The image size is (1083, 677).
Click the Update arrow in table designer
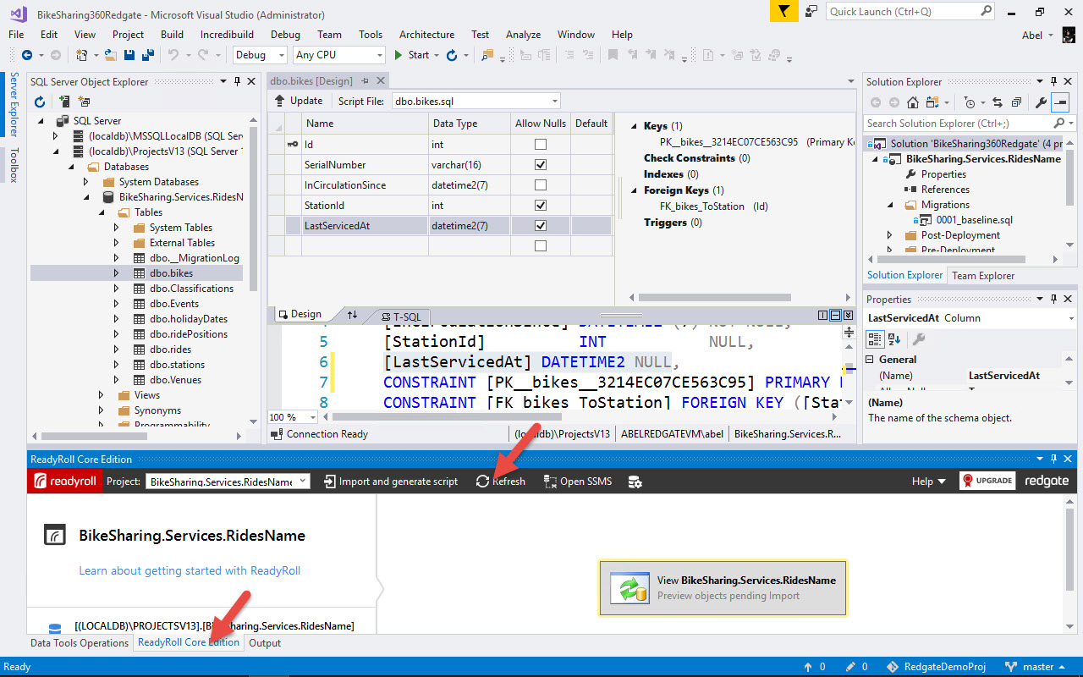pyautogui.click(x=281, y=101)
